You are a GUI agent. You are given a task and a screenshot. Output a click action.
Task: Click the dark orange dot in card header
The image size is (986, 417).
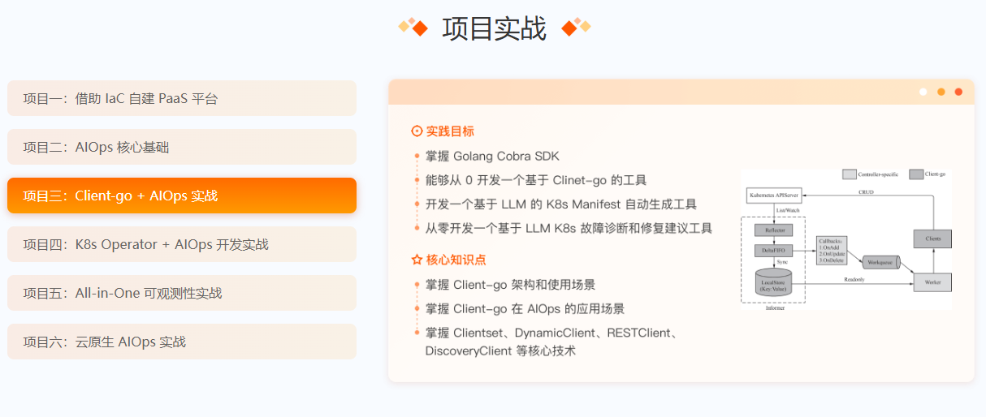pyautogui.click(x=958, y=92)
